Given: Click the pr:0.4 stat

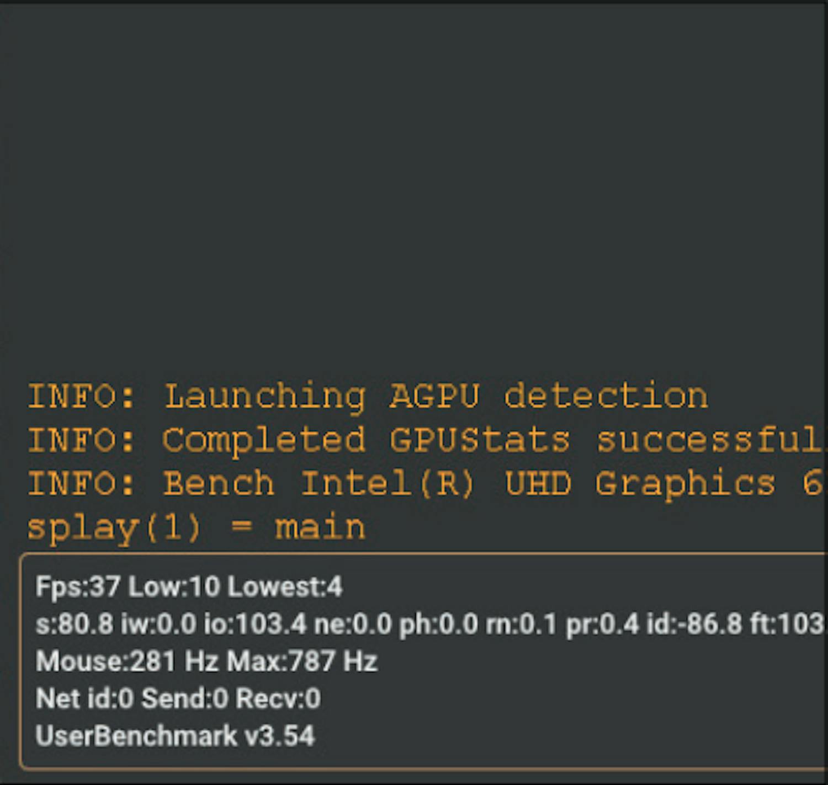Looking at the screenshot, I should point(602,624).
